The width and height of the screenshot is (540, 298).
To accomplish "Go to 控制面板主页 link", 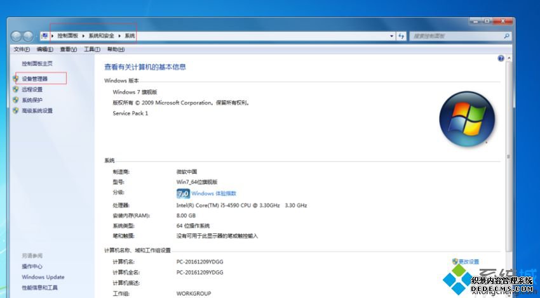I will (37, 63).
